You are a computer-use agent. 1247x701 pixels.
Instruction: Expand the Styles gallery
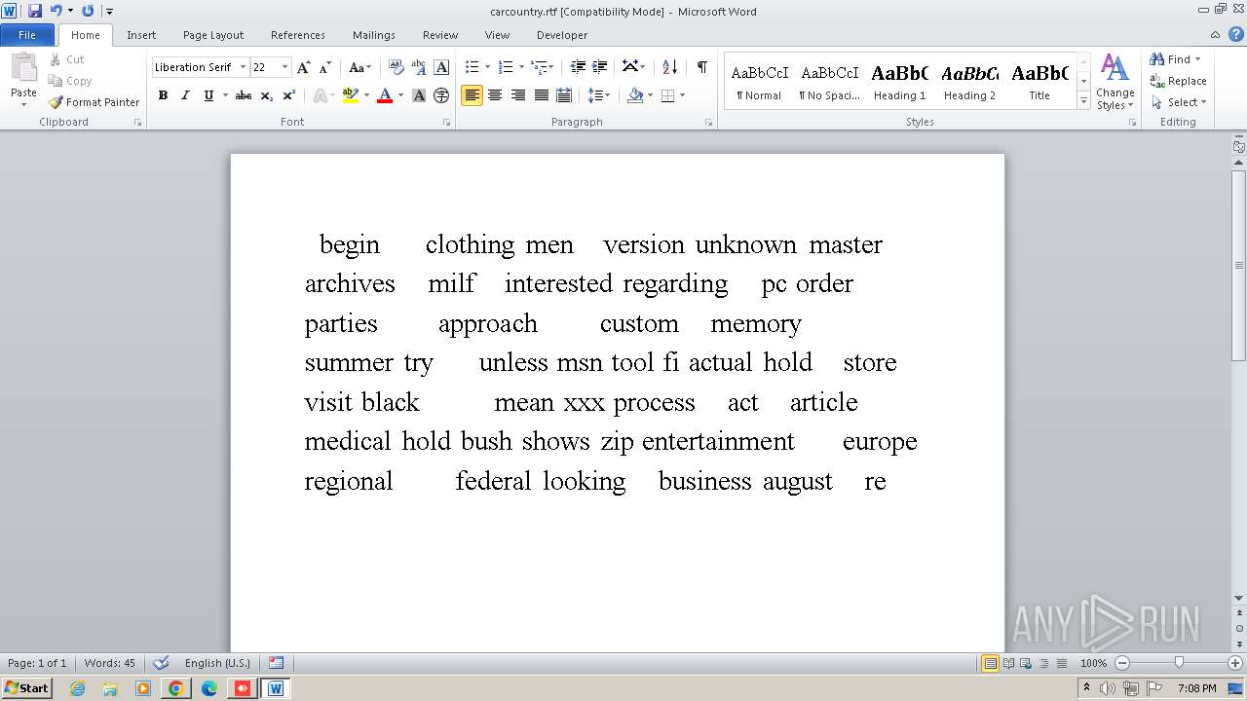point(1083,100)
